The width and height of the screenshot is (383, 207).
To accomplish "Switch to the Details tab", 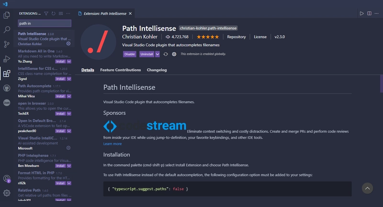I will [x=88, y=70].
